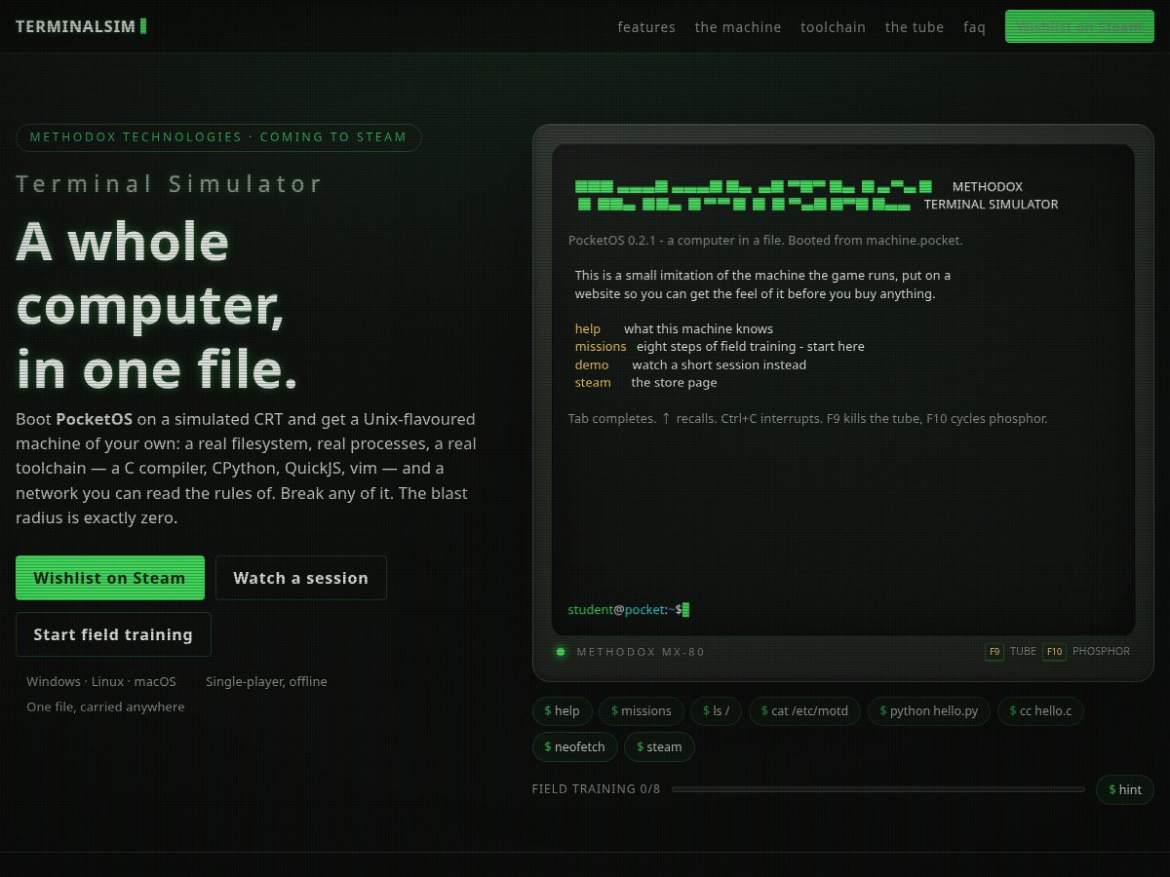Click 'METHODOX TECHNOLOGIES · COMING TO STEAM' badge

pos(218,137)
